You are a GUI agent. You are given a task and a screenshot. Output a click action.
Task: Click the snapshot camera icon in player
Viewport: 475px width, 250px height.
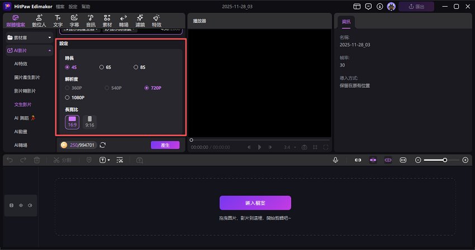pyautogui.click(x=304, y=147)
